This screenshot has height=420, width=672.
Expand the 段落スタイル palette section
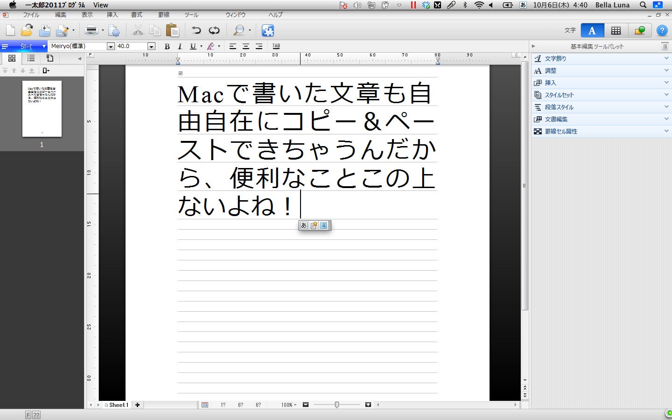click(x=601, y=107)
